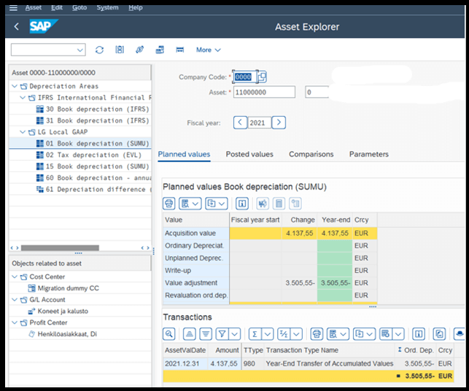Click layout grid icon in Transactions toolbar

[386, 334]
